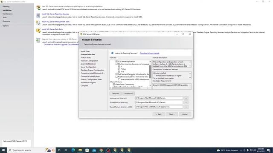Toggle Machine Learning Services and Language checkbox
Screen dimensions: 273x153
click(116, 64)
